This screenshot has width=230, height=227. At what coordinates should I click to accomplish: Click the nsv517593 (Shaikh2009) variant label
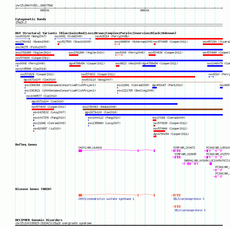[74, 42]
